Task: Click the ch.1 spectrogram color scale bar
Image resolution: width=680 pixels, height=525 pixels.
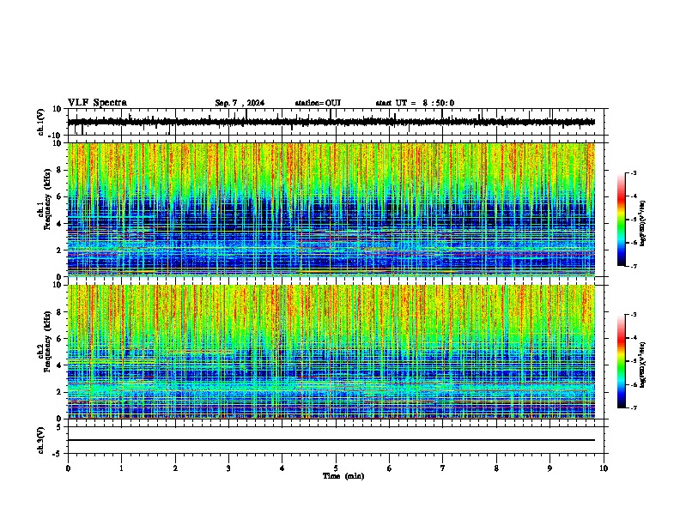Action: [x=621, y=220]
